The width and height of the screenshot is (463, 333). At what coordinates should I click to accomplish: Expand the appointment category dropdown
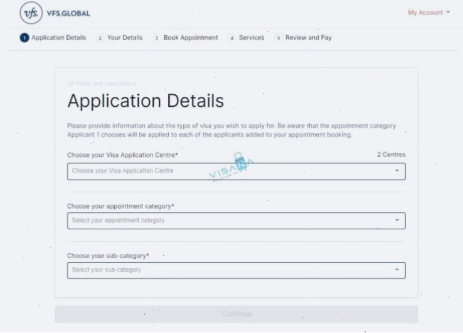[237, 221]
